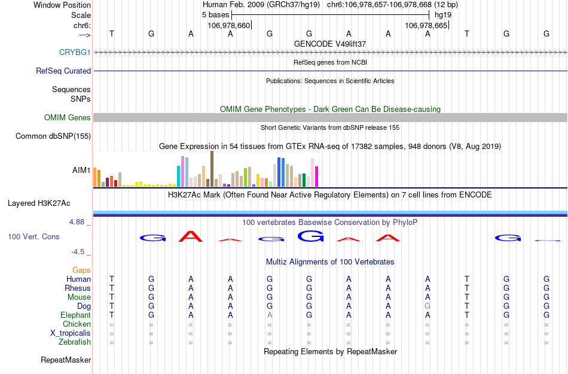Click the AIM1 GTEx track label
The height and width of the screenshot is (374, 568).
(81, 170)
